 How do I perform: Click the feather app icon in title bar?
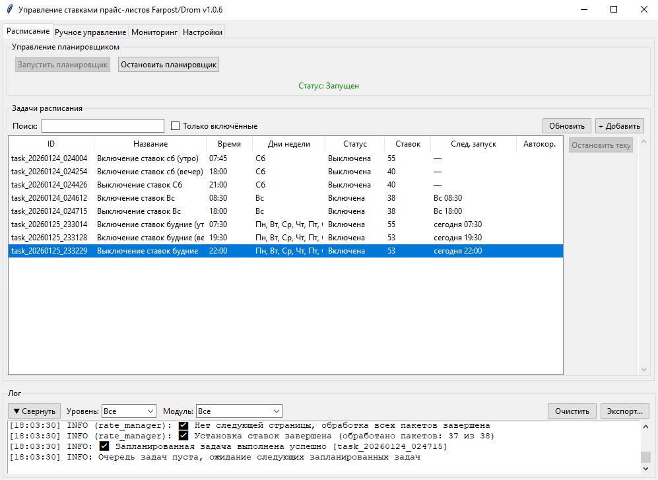pos(10,9)
